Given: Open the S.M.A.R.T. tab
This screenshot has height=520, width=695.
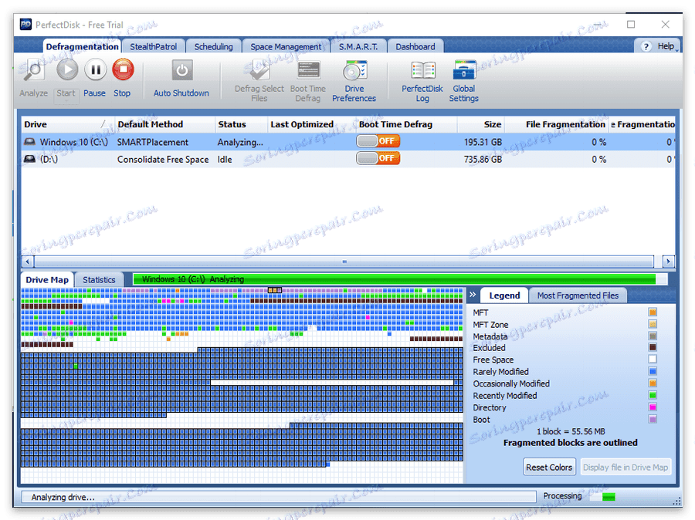Looking at the screenshot, I should tap(358, 46).
